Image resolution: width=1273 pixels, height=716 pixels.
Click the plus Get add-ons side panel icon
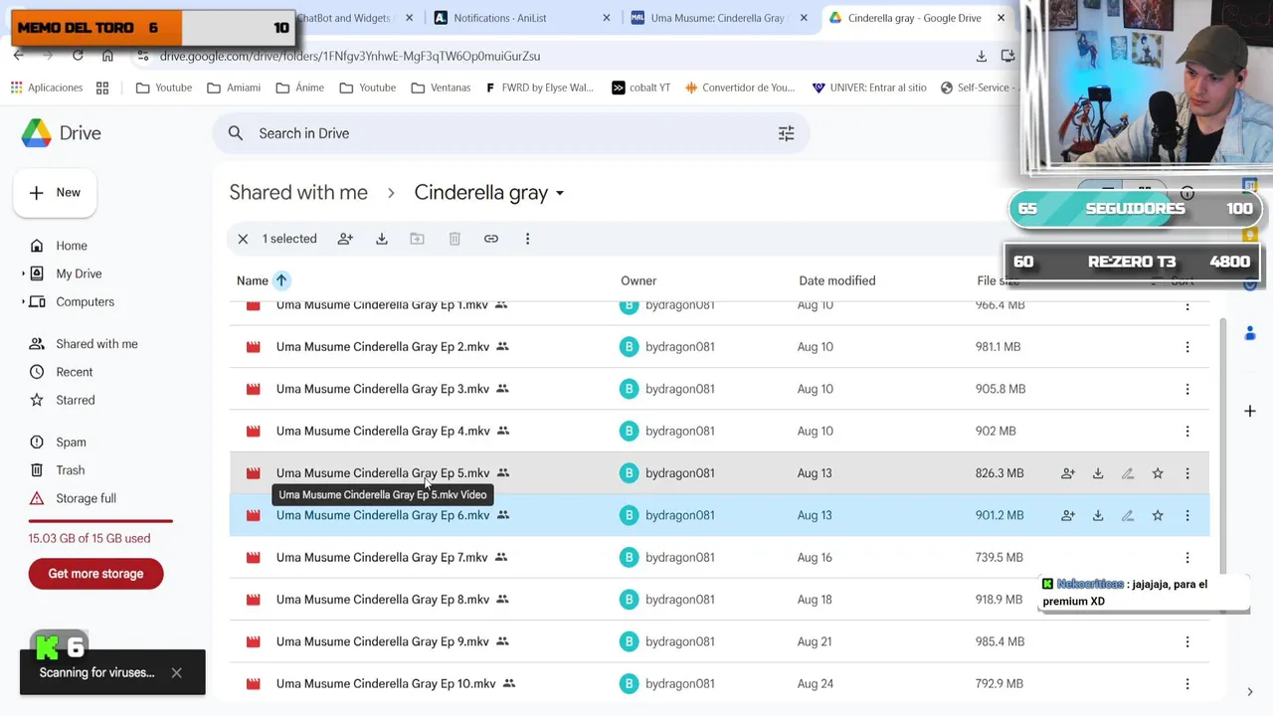tap(1250, 411)
